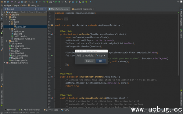The height and width of the screenshot is (114, 183).
Task: Toggle the Structure side tool window
Action: point(2,44)
